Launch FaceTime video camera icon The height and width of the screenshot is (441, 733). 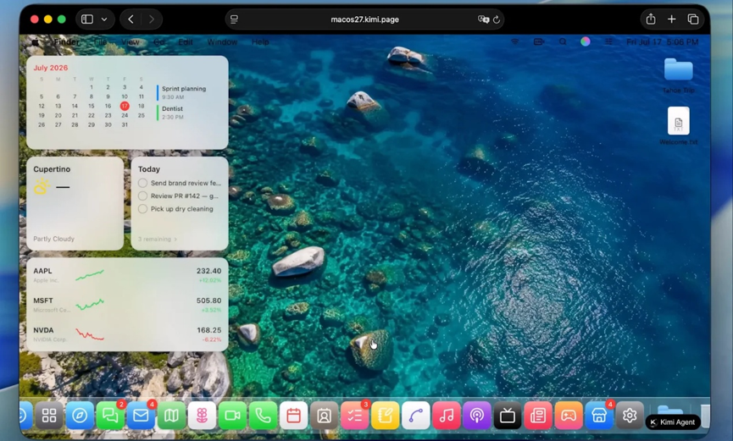(x=232, y=416)
